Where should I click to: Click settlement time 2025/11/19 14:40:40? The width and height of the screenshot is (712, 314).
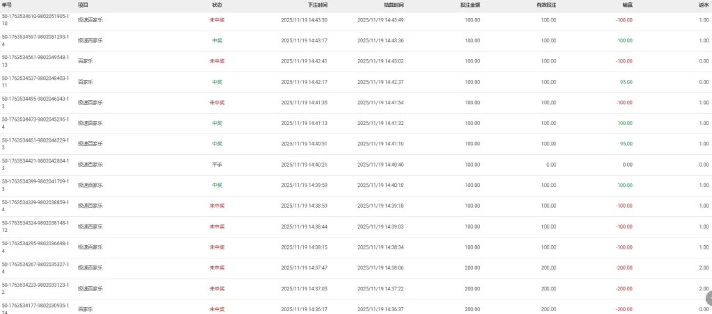[x=380, y=165]
